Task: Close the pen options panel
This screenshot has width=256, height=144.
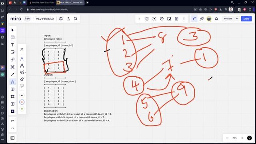Action: [22, 49]
